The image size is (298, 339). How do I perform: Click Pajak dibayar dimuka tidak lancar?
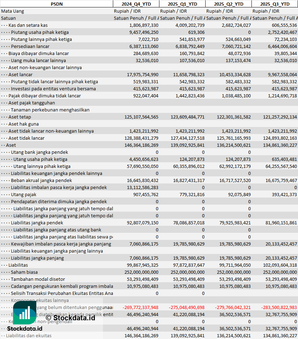click(x=44, y=96)
